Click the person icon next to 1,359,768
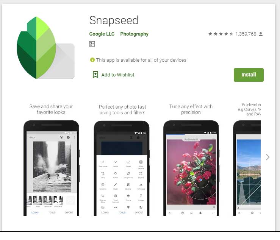The height and width of the screenshot is (240, 280). click(x=261, y=34)
